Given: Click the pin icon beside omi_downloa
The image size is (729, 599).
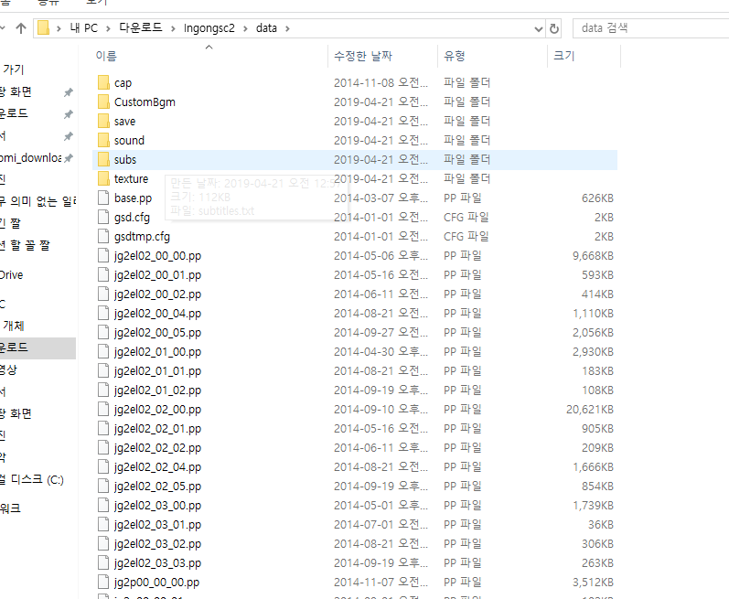Looking at the screenshot, I should click(69, 158).
